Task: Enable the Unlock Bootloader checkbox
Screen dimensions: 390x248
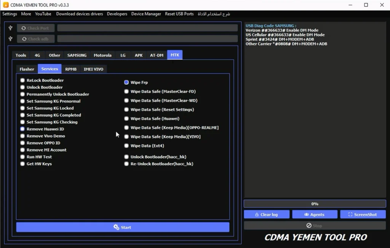Action: [22, 87]
